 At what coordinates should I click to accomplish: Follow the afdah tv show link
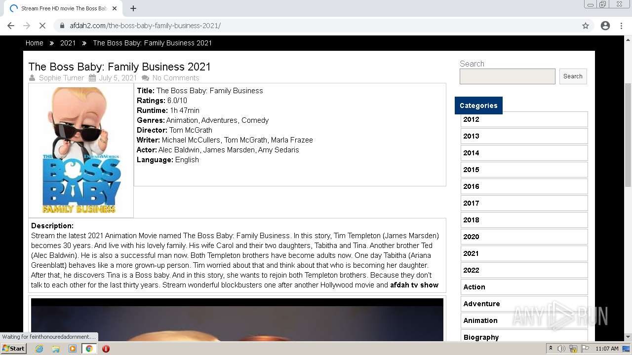pyautogui.click(x=414, y=285)
